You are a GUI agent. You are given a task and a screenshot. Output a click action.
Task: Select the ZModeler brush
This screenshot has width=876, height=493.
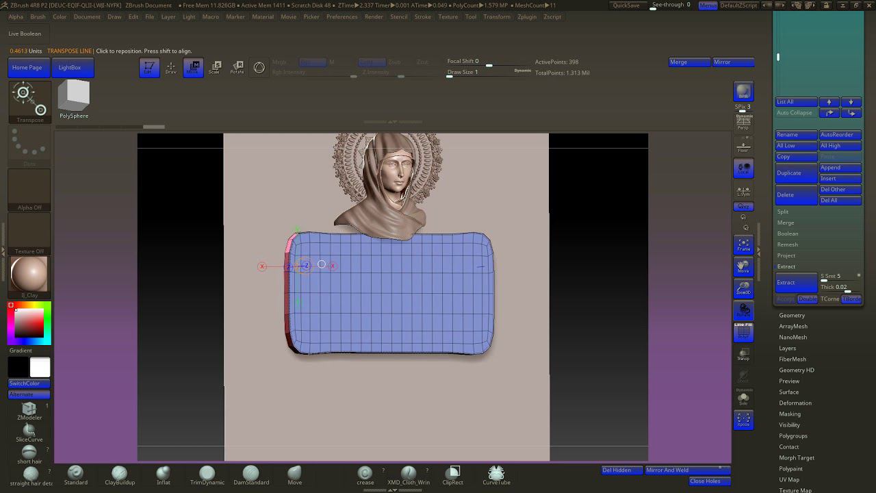click(29, 410)
